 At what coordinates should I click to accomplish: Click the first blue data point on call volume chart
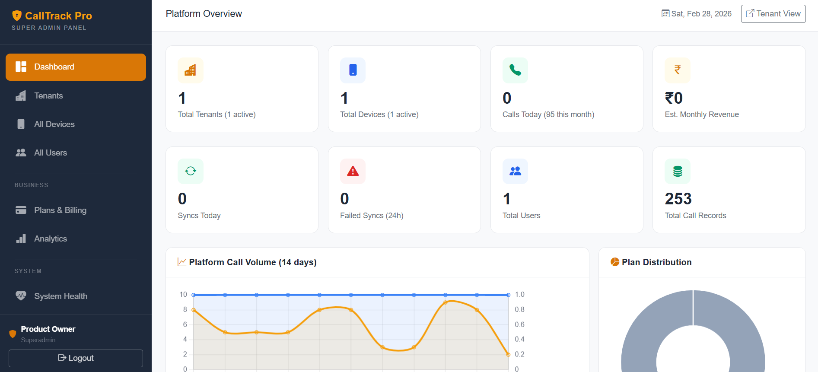pos(194,295)
